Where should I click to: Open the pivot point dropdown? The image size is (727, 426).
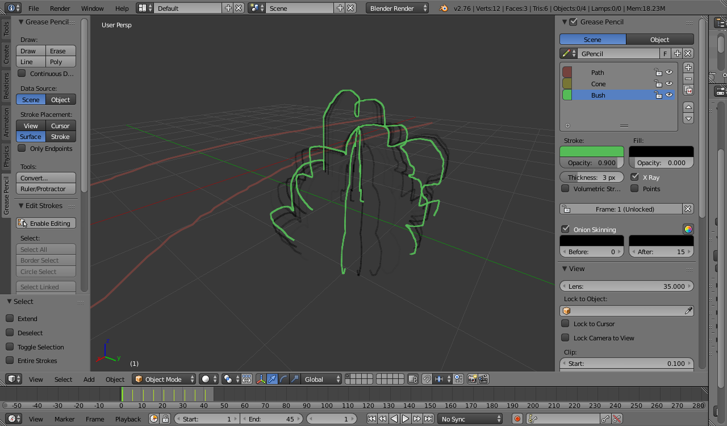click(x=231, y=379)
